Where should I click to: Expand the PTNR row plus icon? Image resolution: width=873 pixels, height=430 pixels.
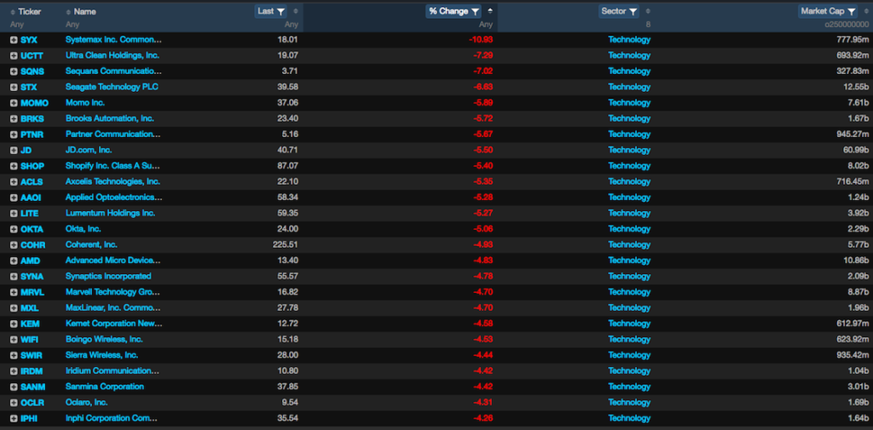[x=14, y=135]
